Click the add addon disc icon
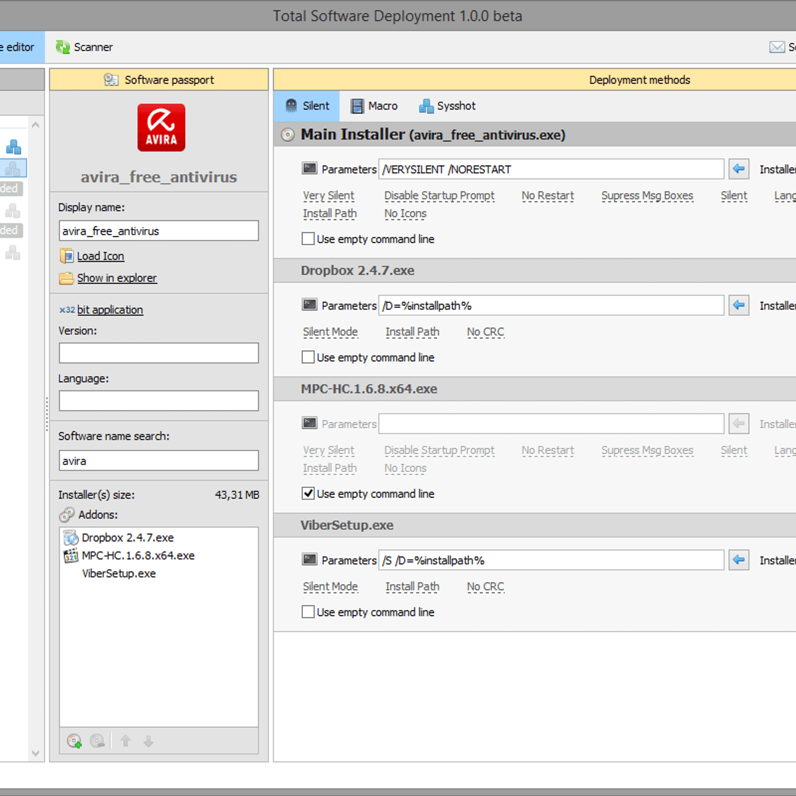The height and width of the screenshot is (796, 796). click(74, 741)
